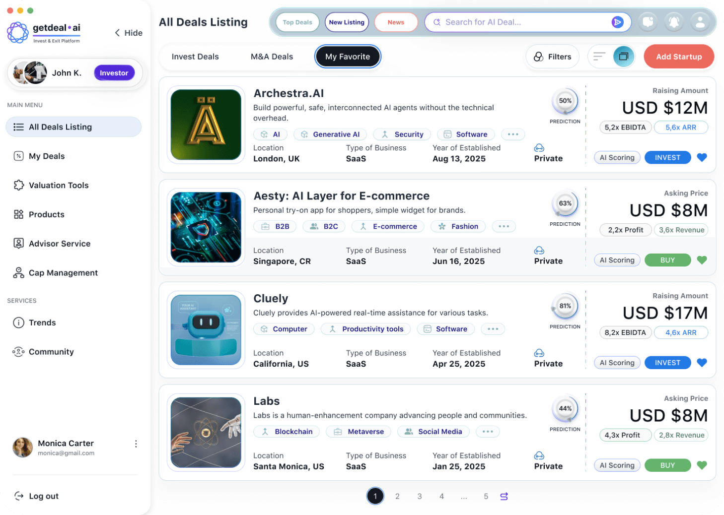
Task: Log out via the Log out link
Action: (36, 496)
